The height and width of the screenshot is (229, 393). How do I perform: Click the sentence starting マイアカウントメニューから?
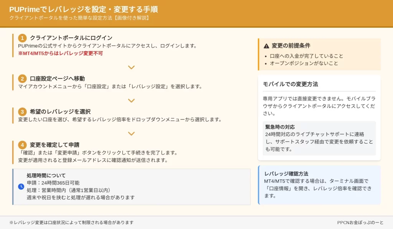click(x=110, y=86)
